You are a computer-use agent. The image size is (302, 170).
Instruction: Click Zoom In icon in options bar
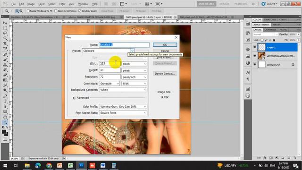(17, 11)
